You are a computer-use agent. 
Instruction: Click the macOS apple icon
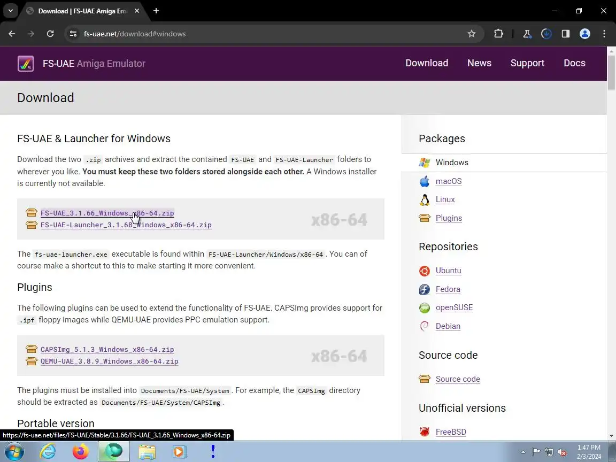[424, 181]
